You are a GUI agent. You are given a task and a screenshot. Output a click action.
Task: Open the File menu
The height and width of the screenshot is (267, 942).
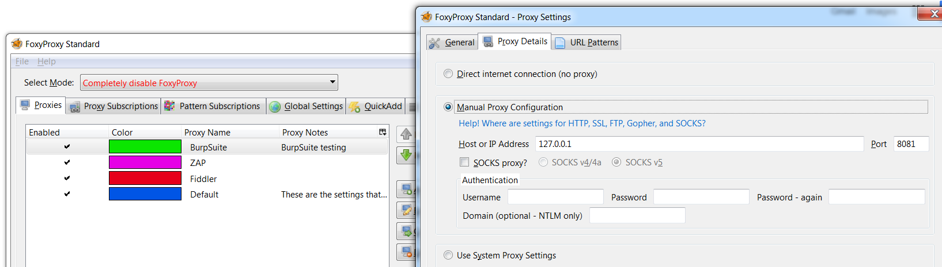pos(22,61)
